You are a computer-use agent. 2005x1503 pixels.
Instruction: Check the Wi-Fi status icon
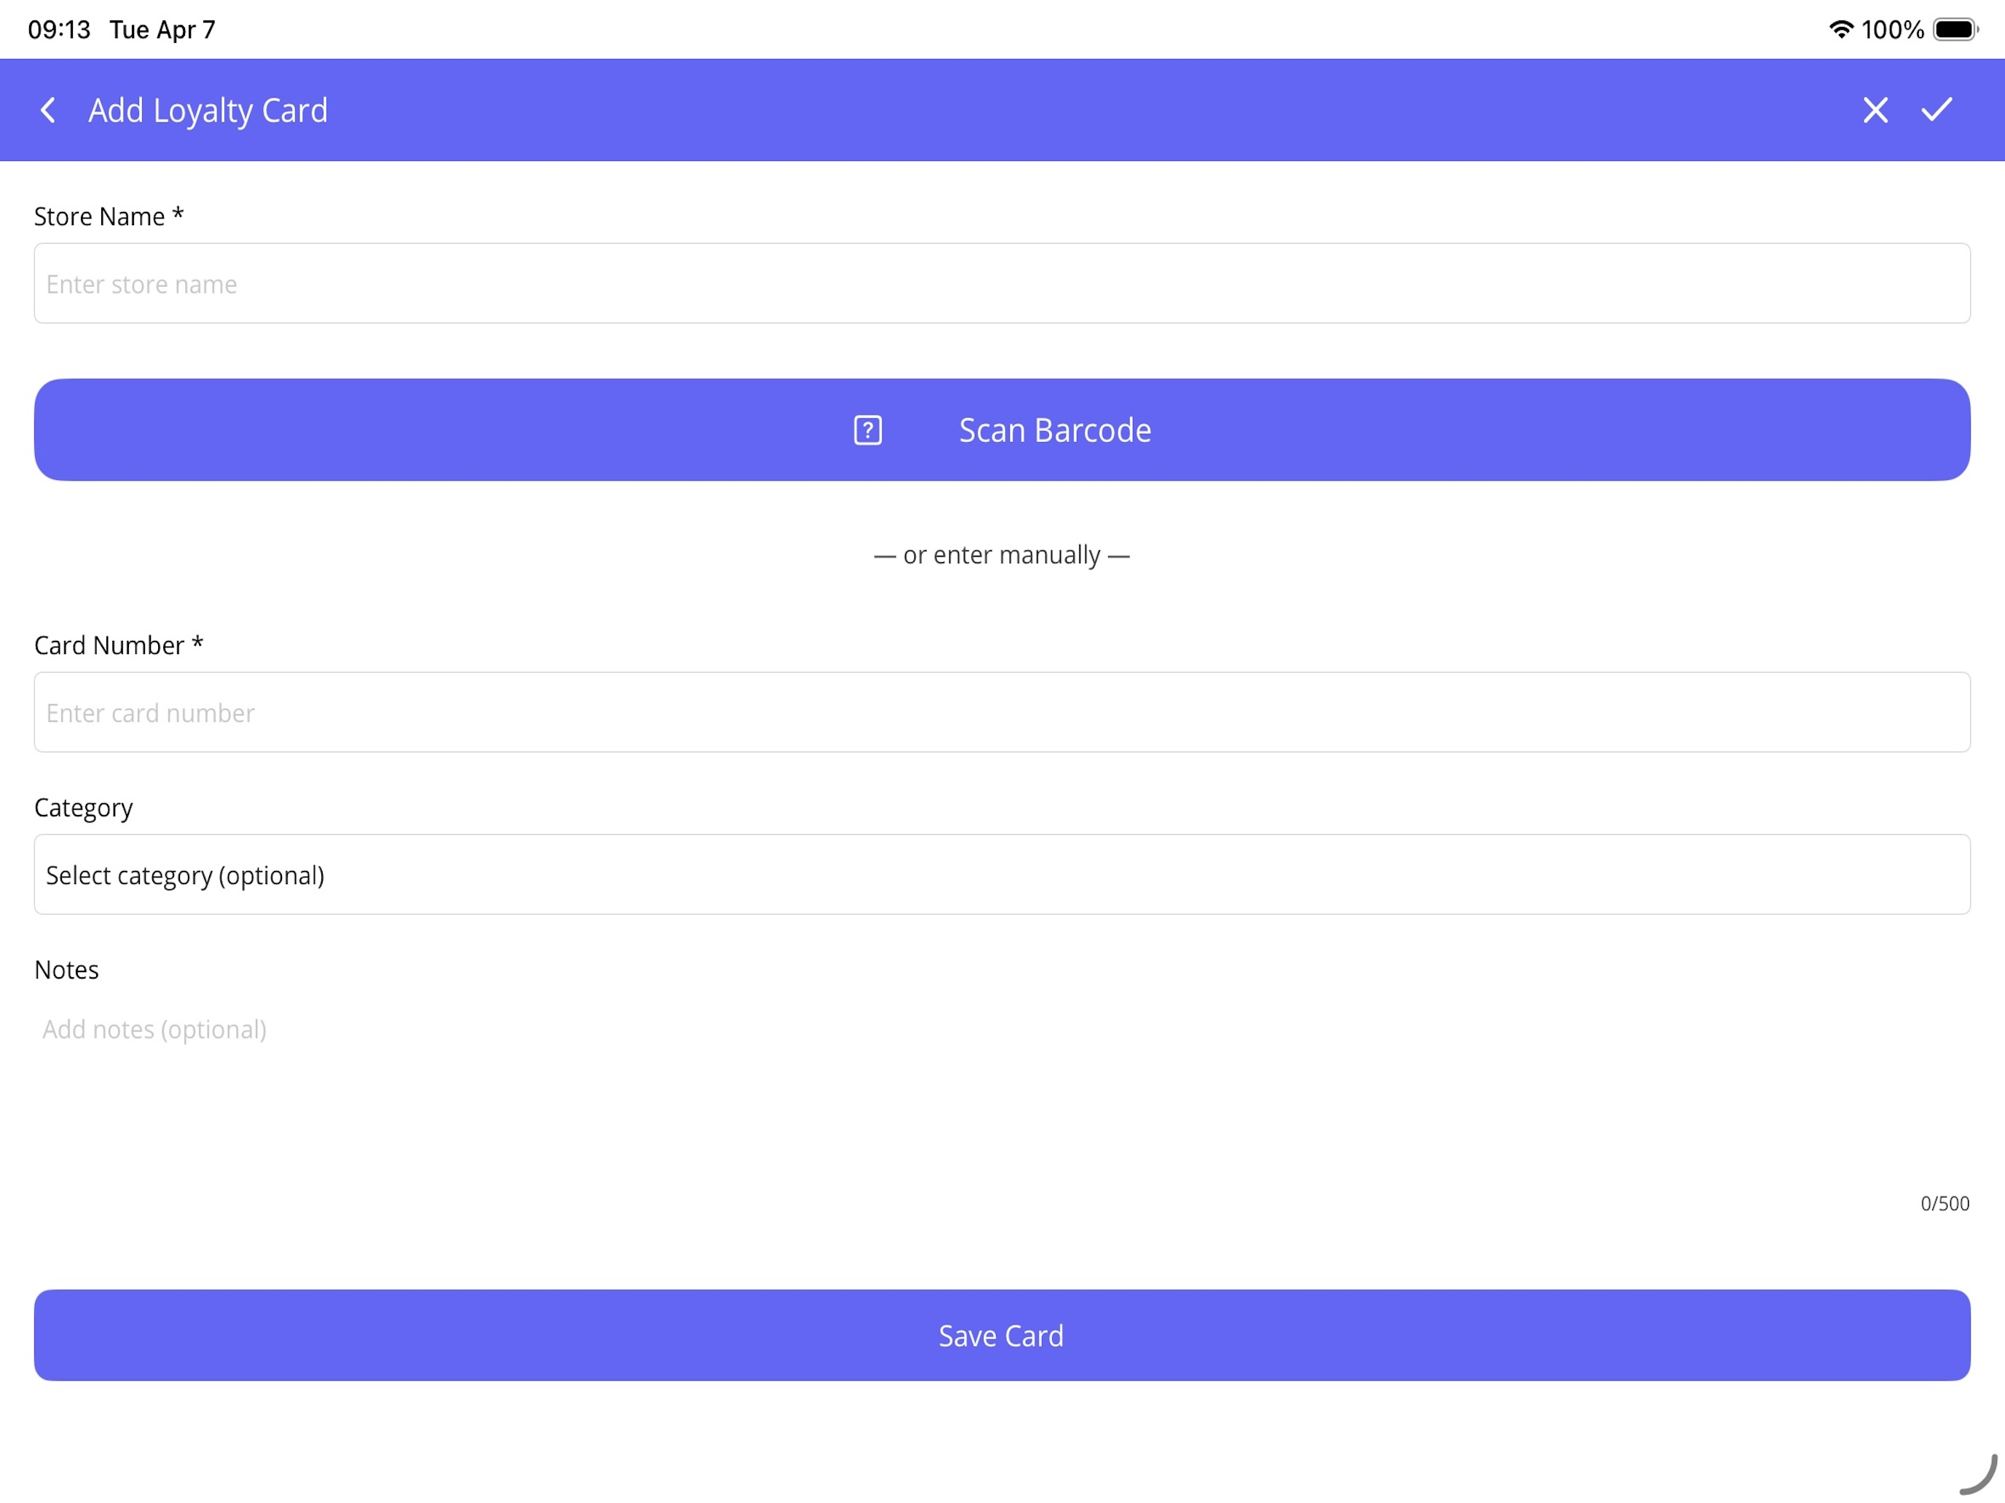[x=1840, y=29]
